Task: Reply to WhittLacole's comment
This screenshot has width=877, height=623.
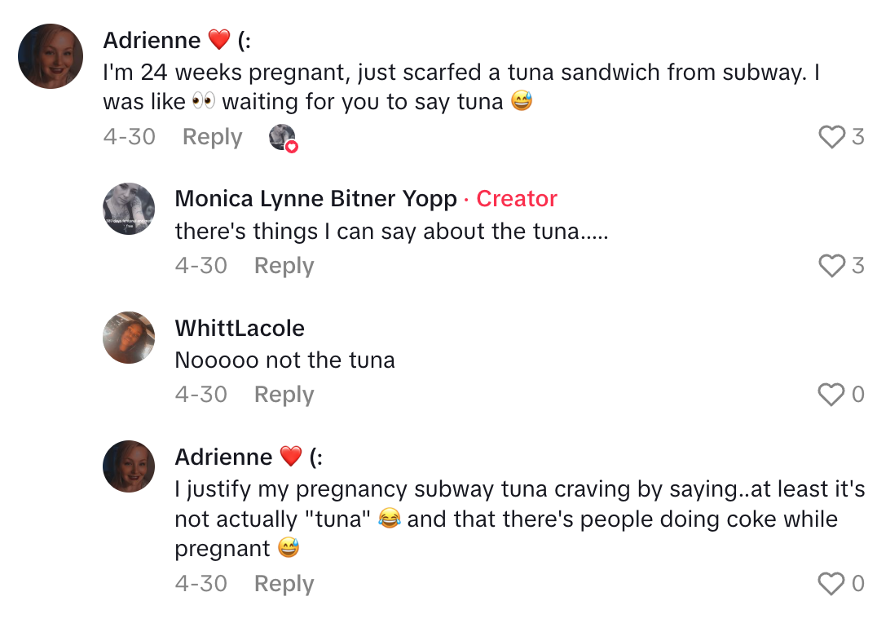Action: tap(284, 395)
